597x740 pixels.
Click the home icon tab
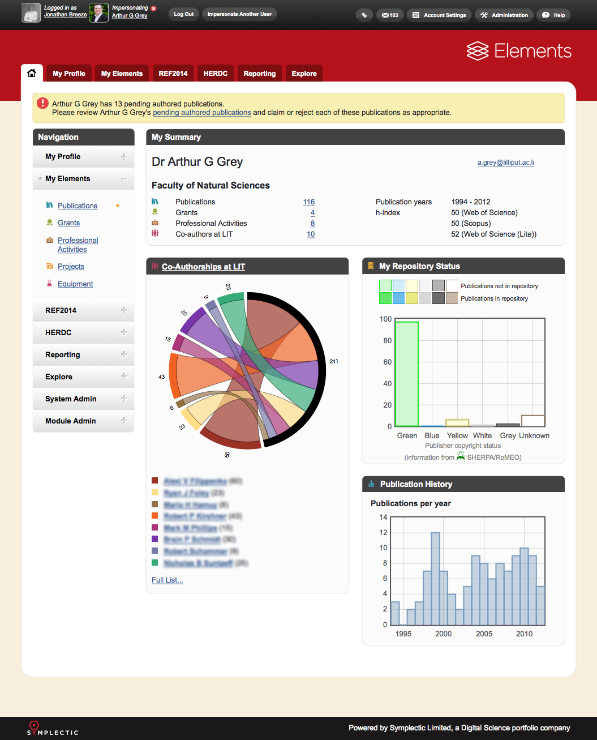32,73
